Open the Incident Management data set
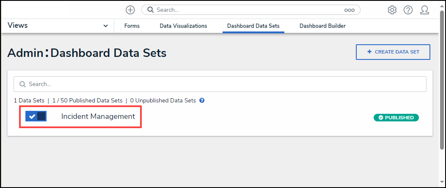The height and width of the screenshot is (188, 446). pyautogui.click(x=98, y=116)
